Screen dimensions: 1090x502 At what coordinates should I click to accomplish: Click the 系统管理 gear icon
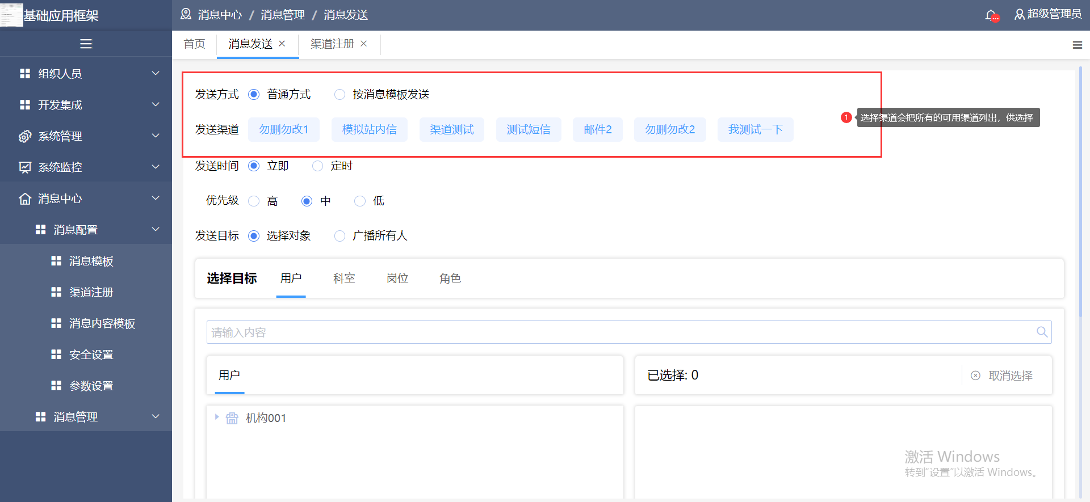point(25,136)
